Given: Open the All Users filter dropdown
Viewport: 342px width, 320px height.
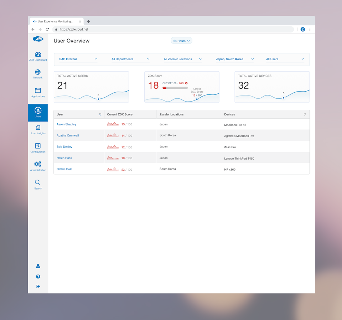Looking at the screenshot, I should coord(285,59).
